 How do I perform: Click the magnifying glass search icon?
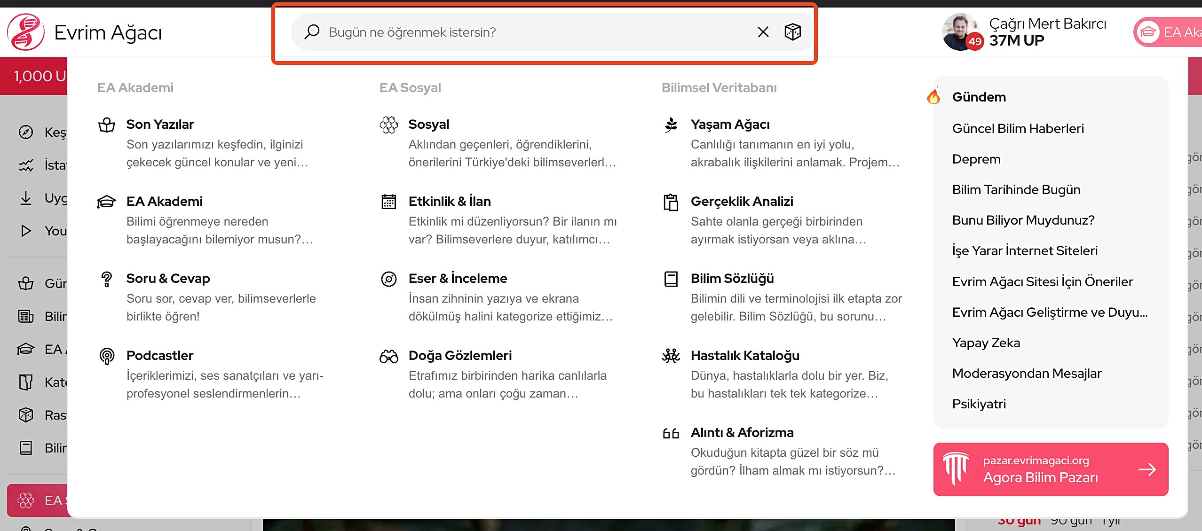tap(312, 32)
